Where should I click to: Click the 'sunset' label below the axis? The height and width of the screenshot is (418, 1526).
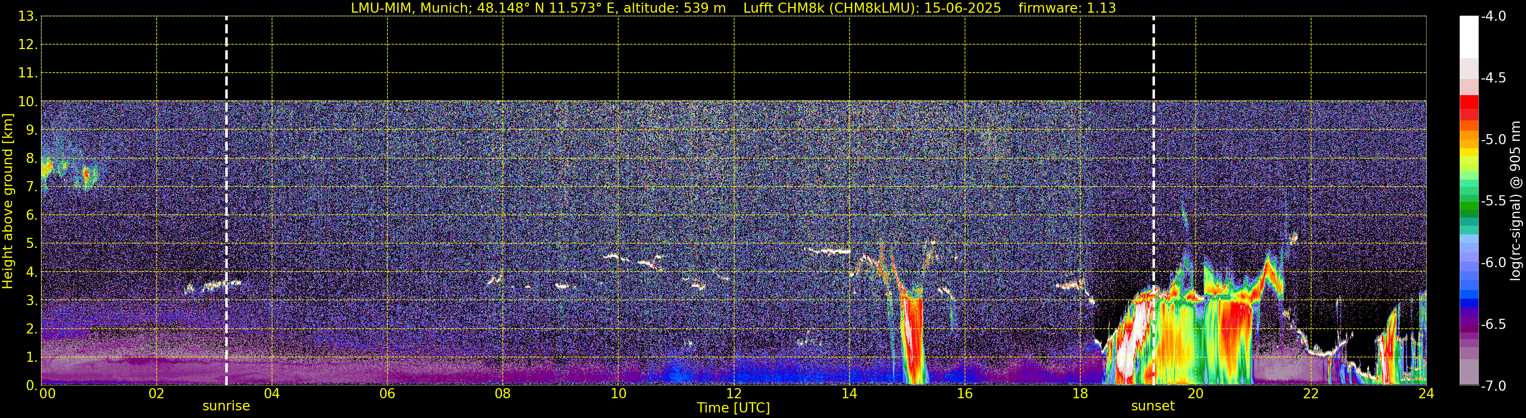1153,406
